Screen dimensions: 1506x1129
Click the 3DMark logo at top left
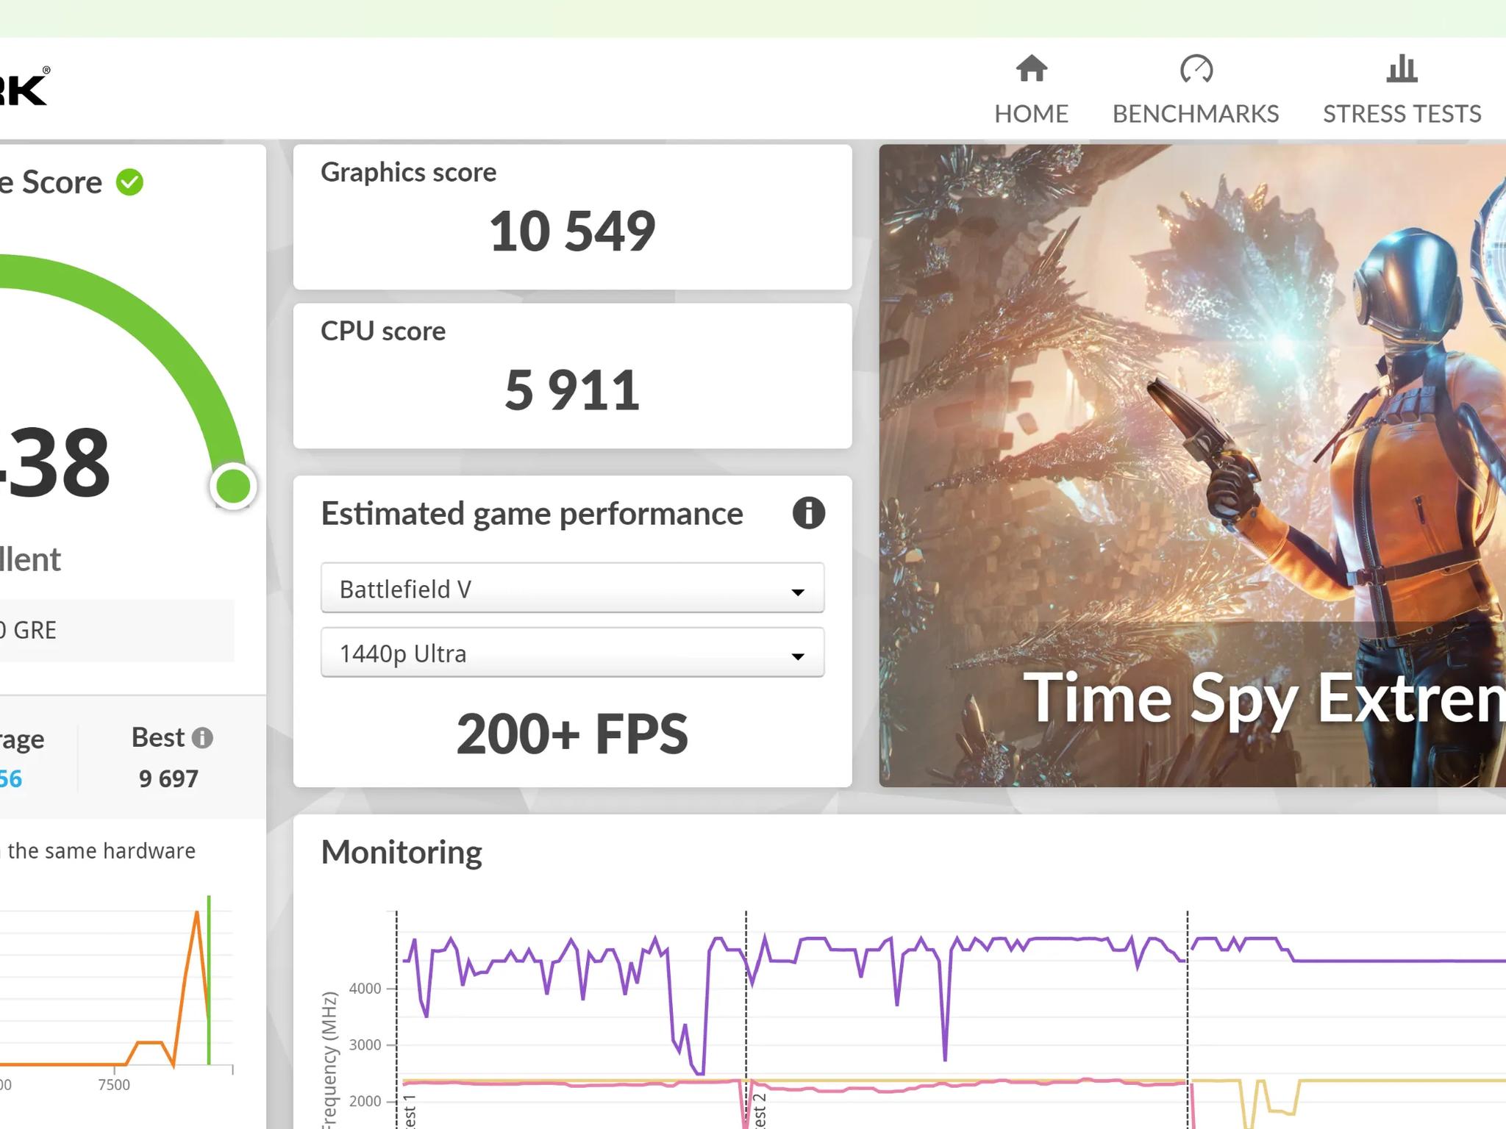24,89
